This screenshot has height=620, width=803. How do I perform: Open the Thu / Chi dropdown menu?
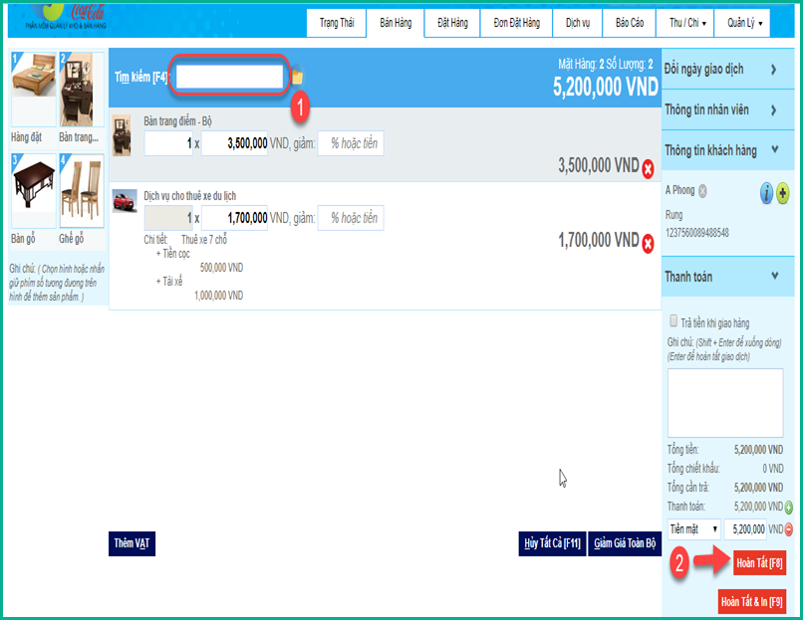click(x=687, y=22)
